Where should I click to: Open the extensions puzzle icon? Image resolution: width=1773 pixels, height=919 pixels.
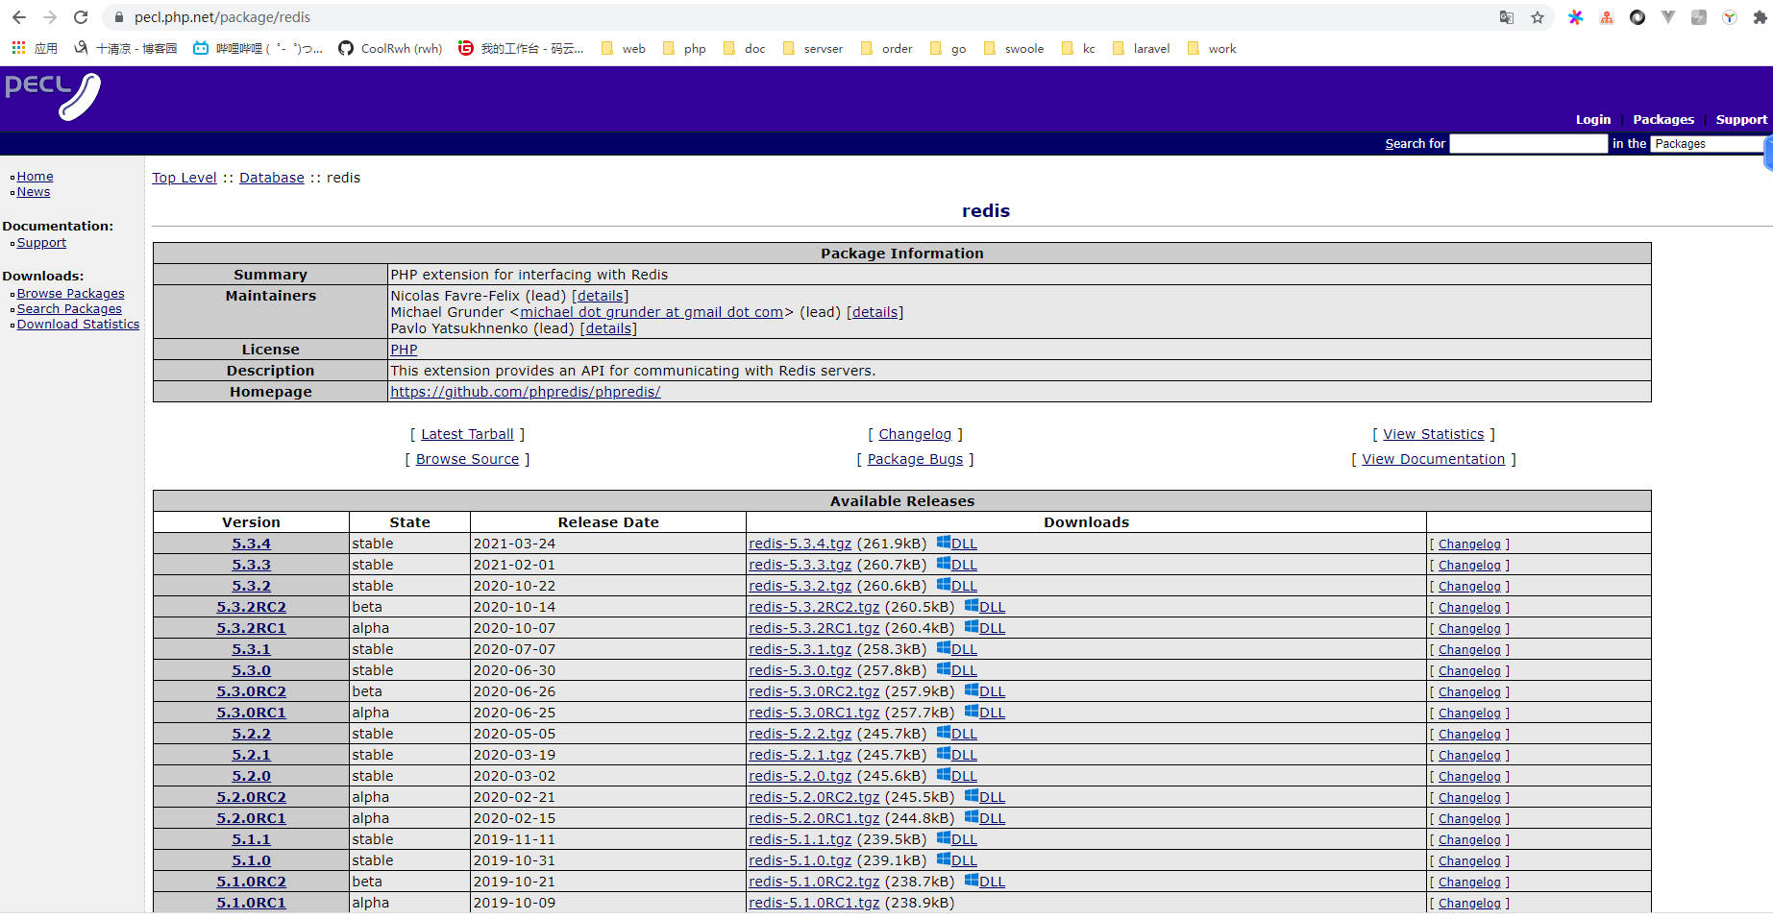tap(1760, 17)
